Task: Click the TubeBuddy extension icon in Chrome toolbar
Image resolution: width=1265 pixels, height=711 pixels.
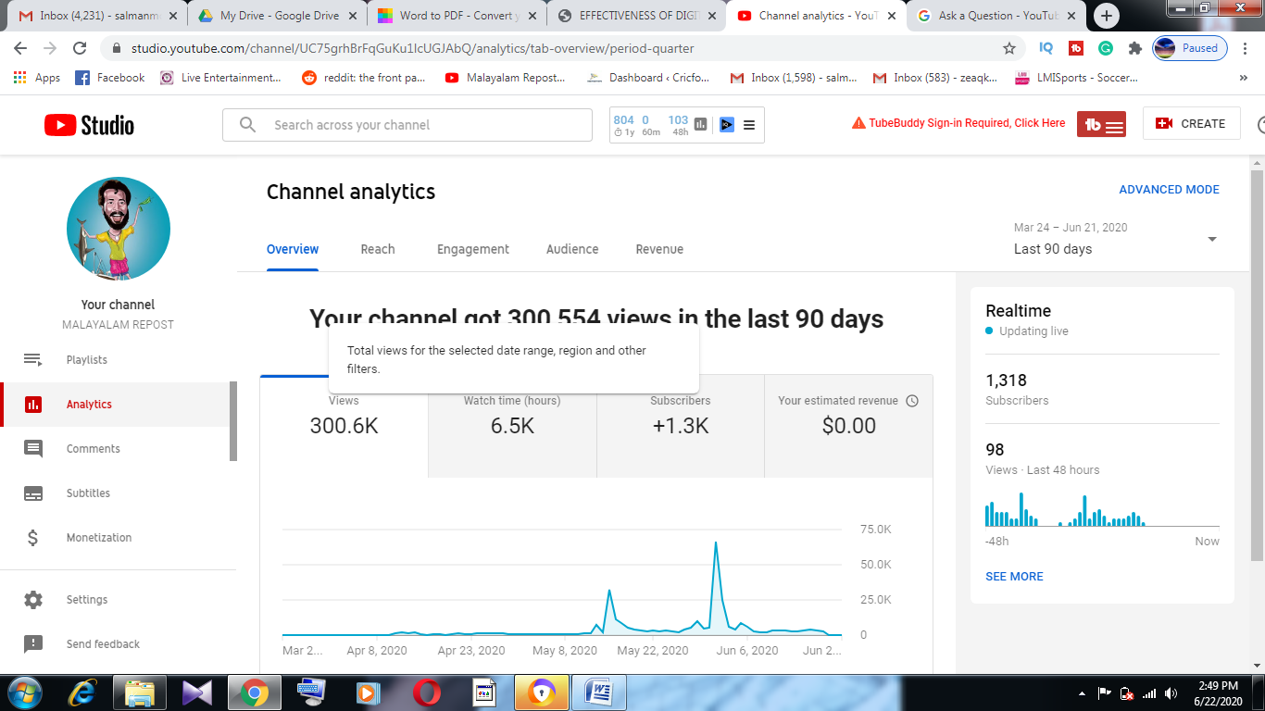Action: point(1076,48)
